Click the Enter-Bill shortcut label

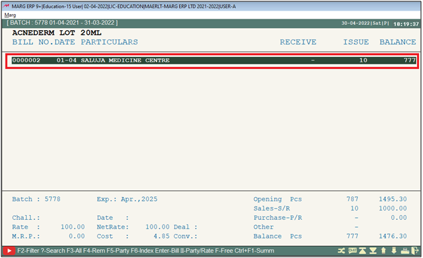coord(167,251)
